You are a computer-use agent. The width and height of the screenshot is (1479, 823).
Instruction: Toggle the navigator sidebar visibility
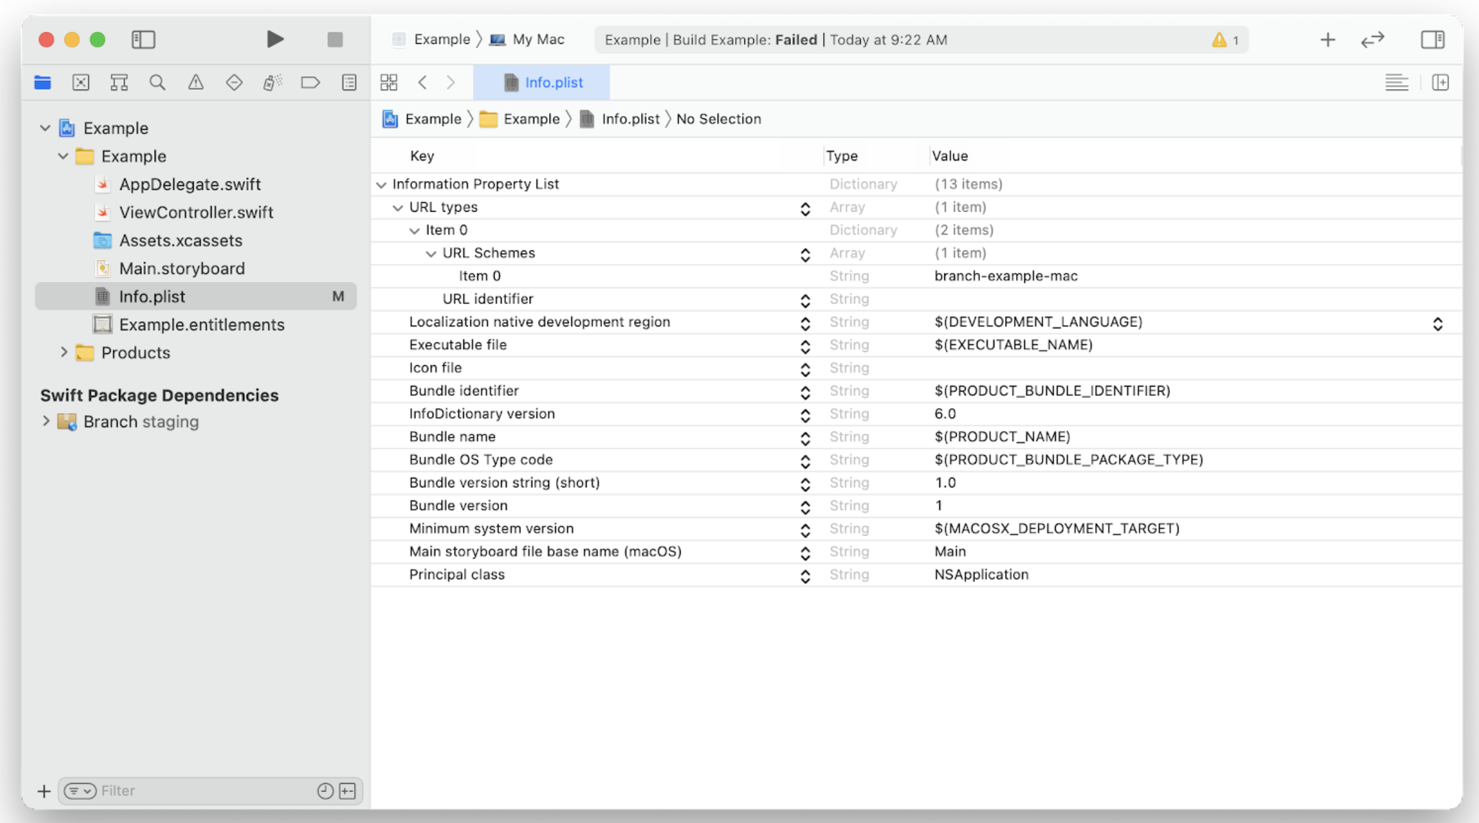(x=143, y=39)
